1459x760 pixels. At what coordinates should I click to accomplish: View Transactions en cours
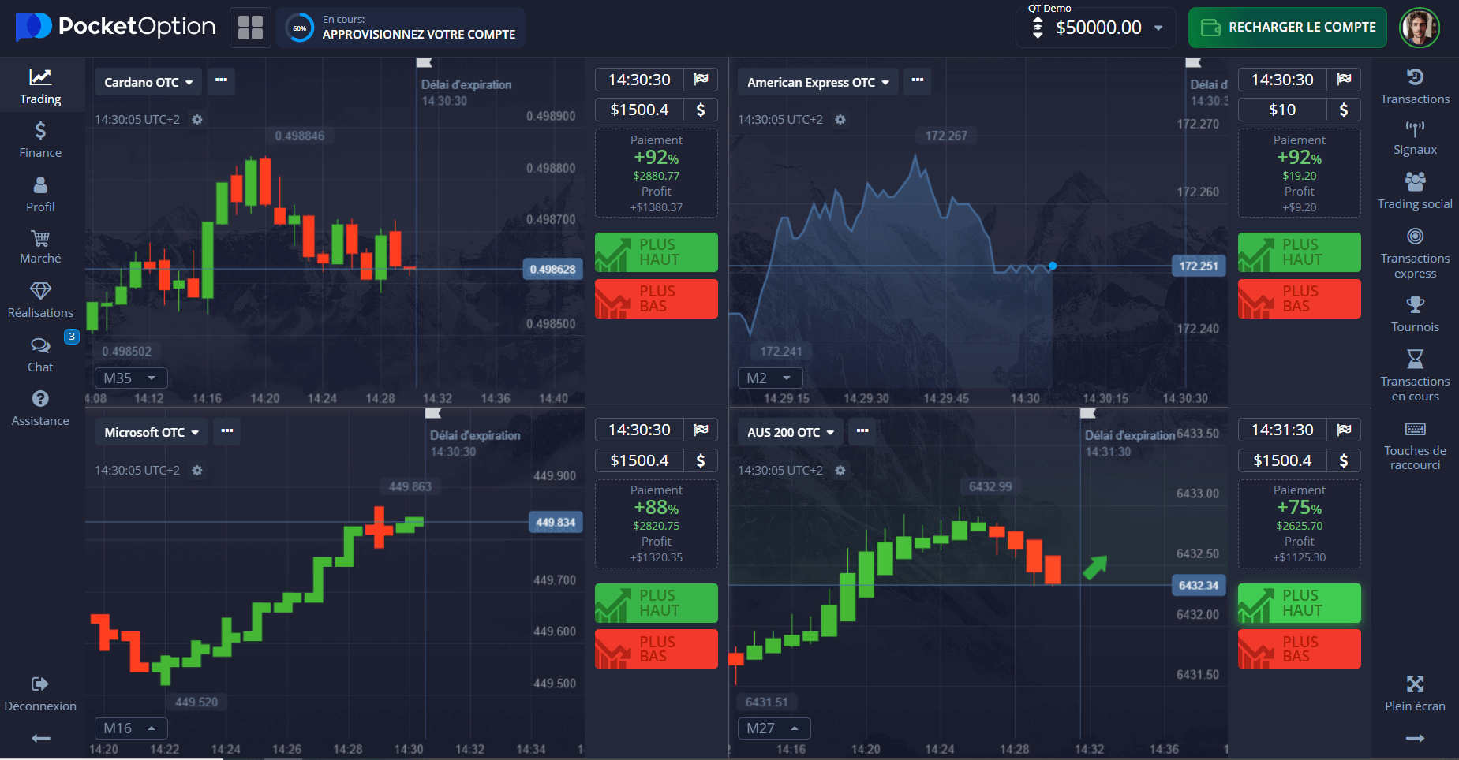point(1415,374)
